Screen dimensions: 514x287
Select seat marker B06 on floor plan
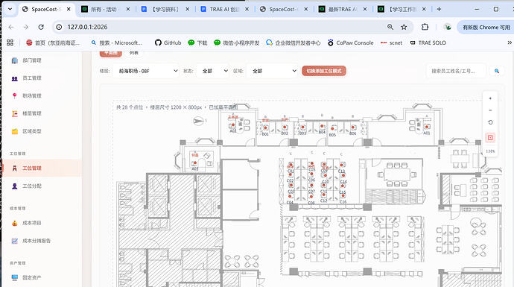[353, 127]
